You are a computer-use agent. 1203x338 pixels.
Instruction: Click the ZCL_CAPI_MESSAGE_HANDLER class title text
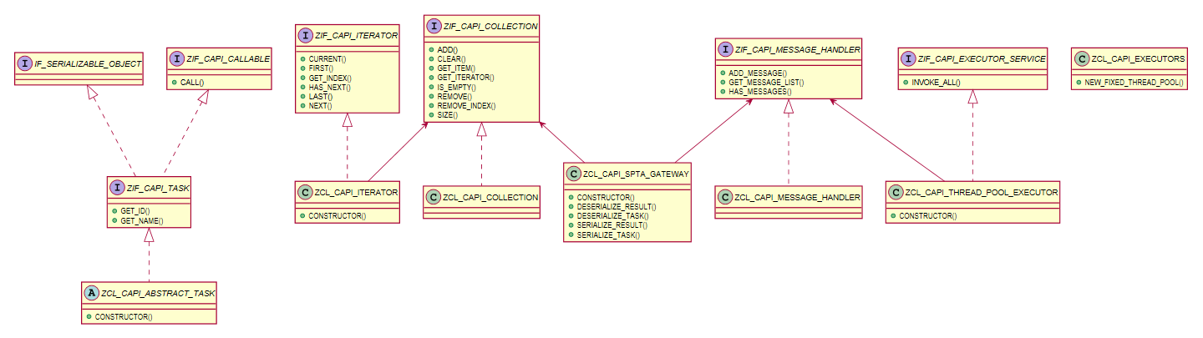[797, 197]
